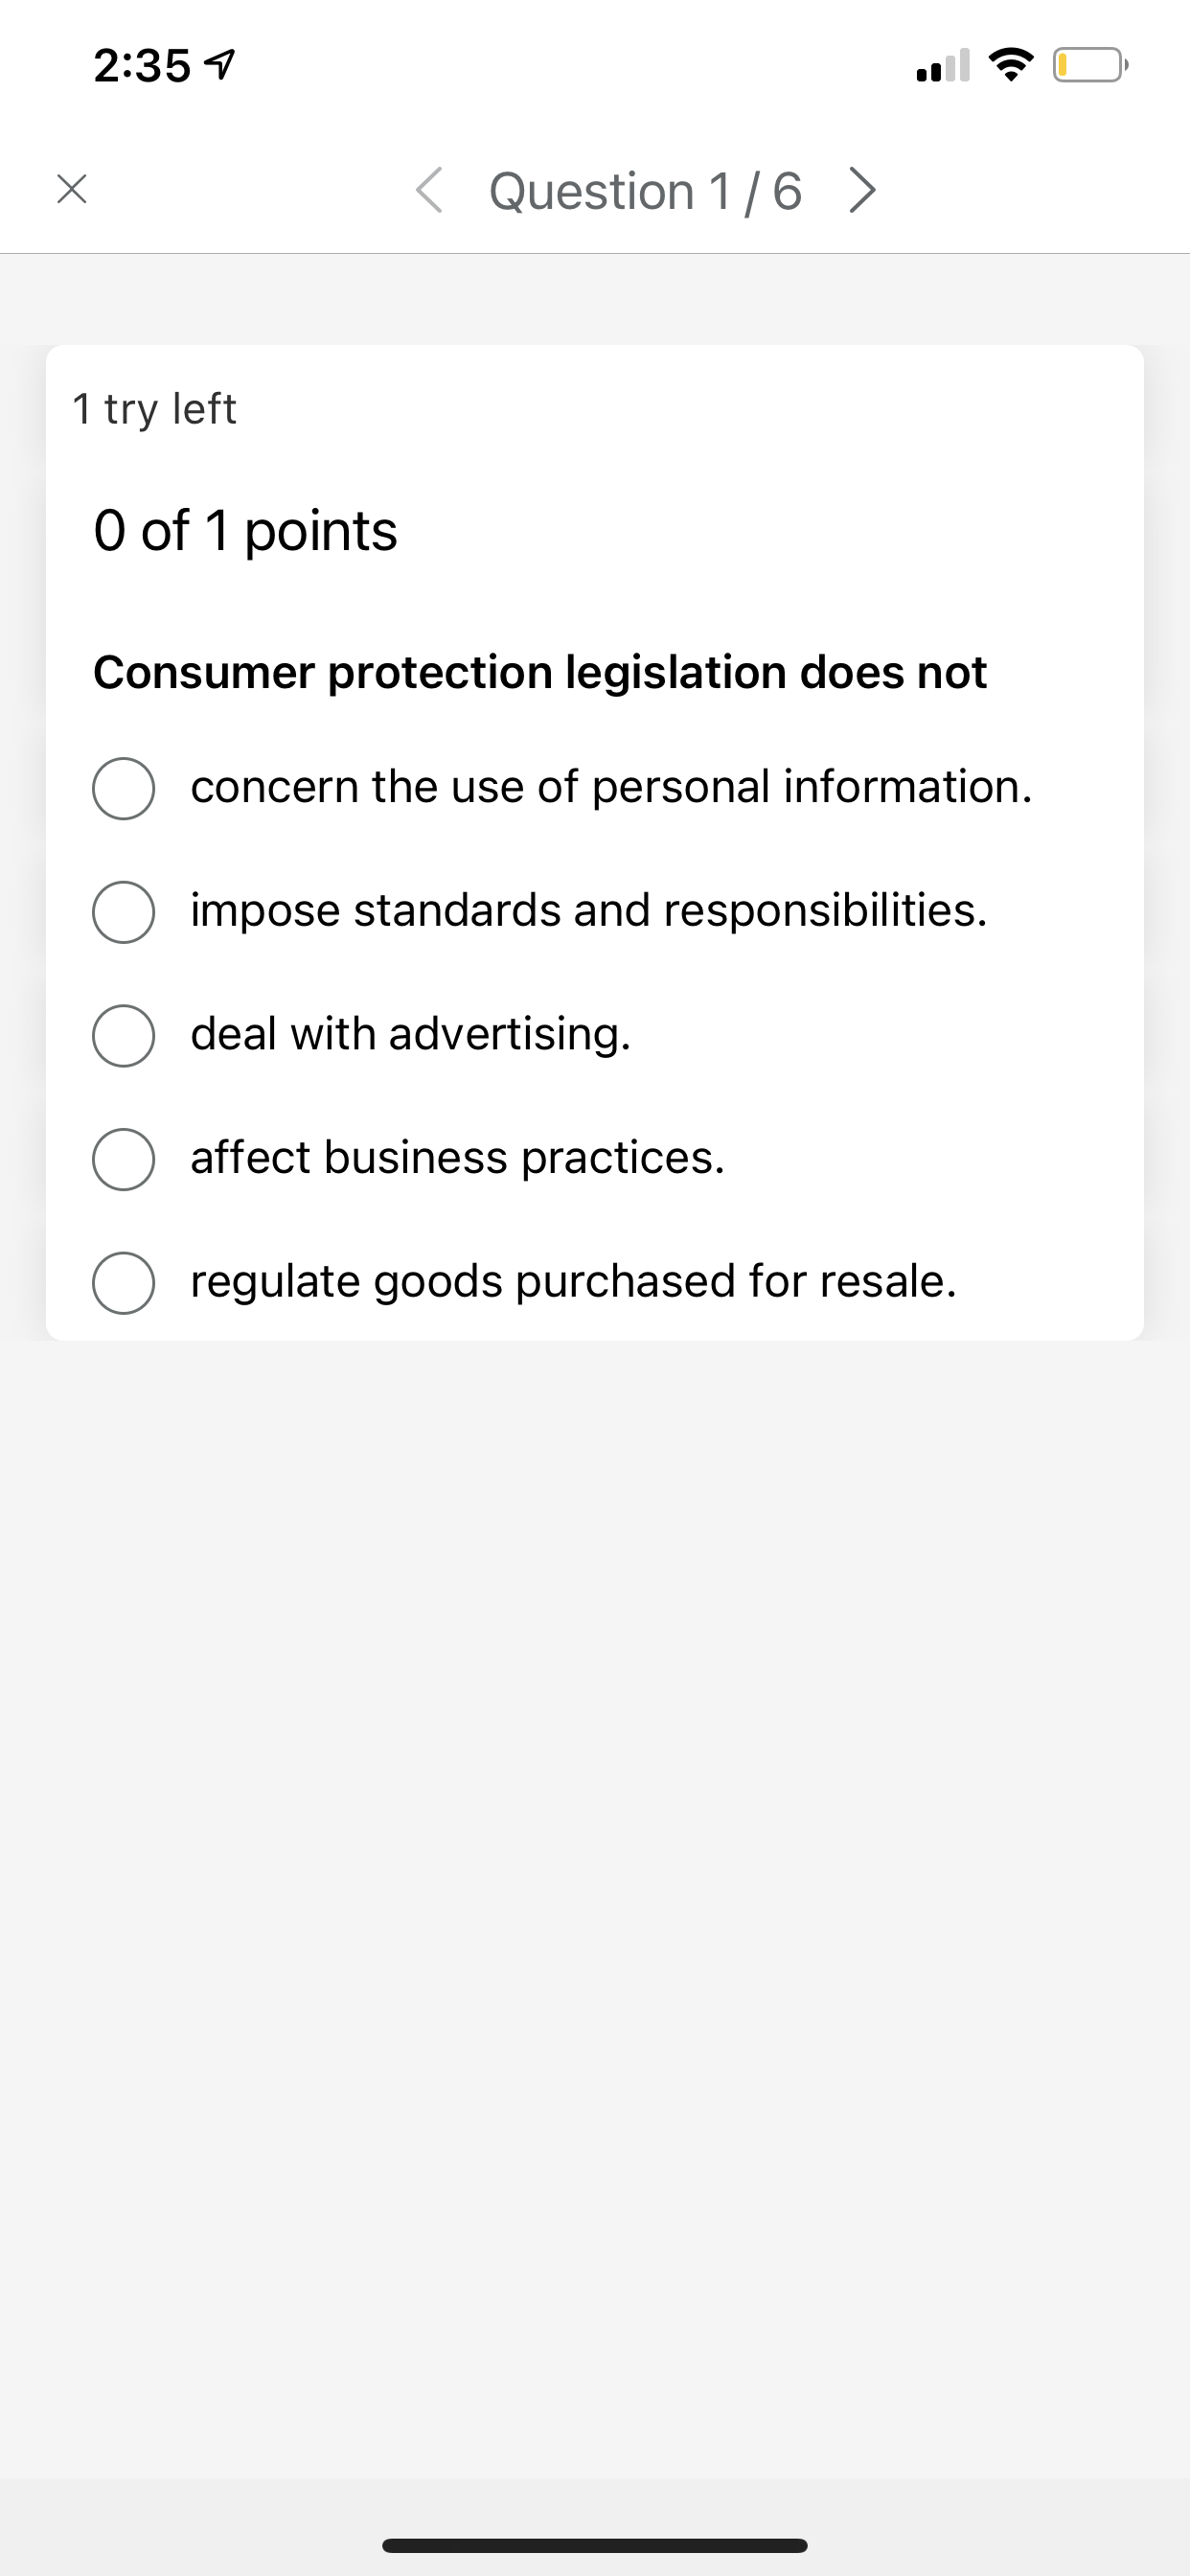This screenshot has height=2576, width=1190.
Task: Tap the Wi-Fi icon in status bar
Action: coord(1010,65)
